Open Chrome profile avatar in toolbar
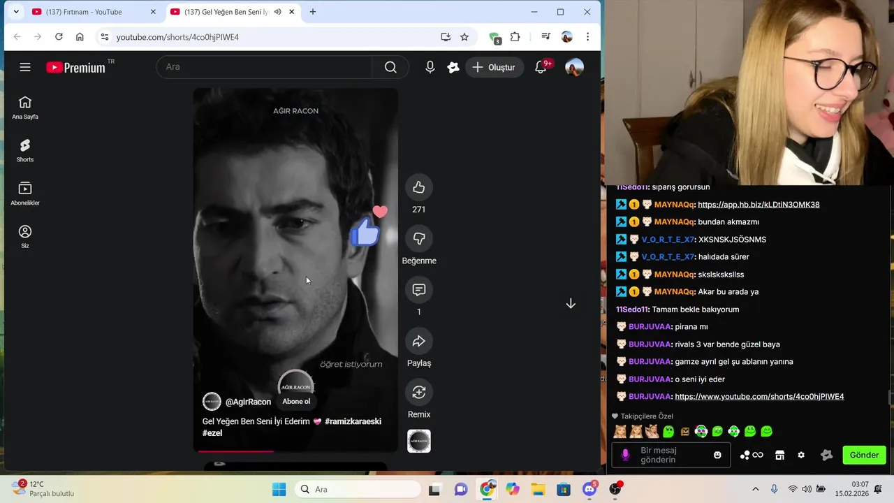Viewport: 894px width, 503px height. click(x=567, y=37)
